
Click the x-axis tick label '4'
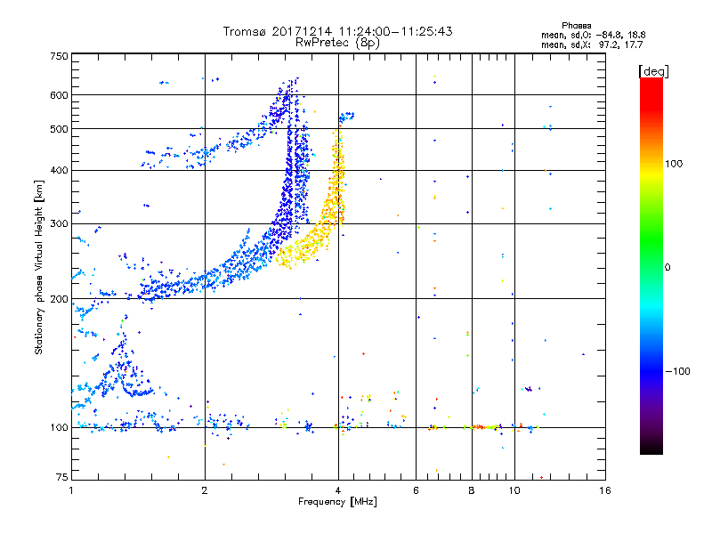pyautogui.click(x=338, y=490)
